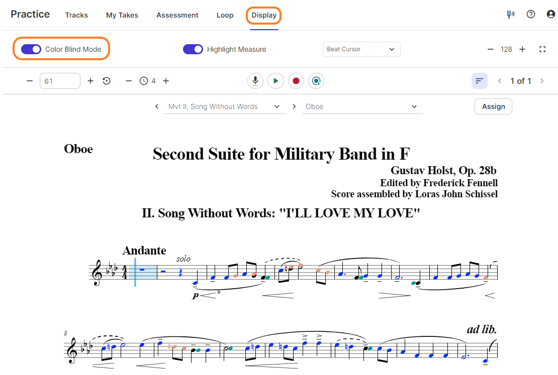The image size is (558, 375).
Task: Switch to the My Takes tab
Action: tap(122, 15)
